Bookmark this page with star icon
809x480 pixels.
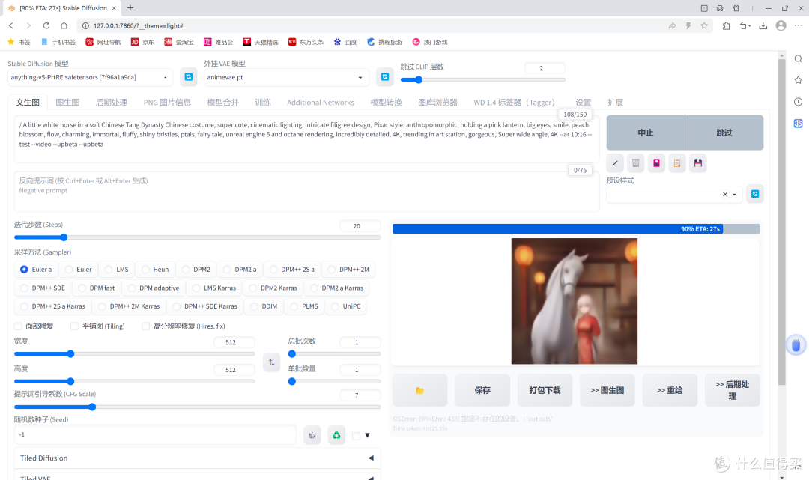703,25
